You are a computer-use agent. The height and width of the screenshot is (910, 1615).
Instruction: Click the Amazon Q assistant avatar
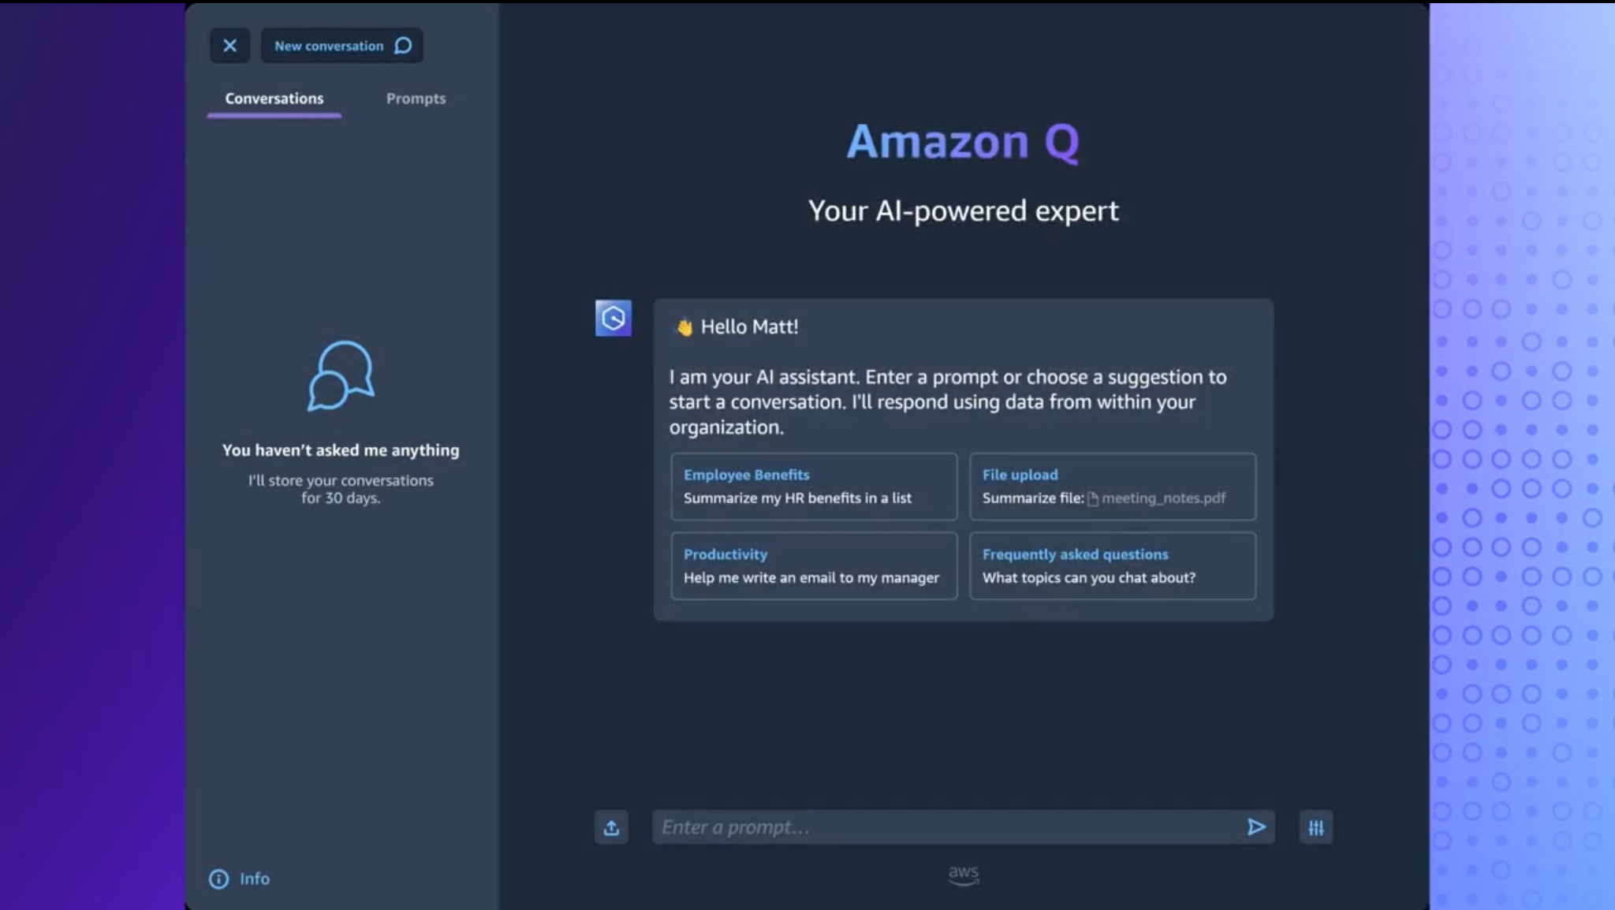pos(614,318)
